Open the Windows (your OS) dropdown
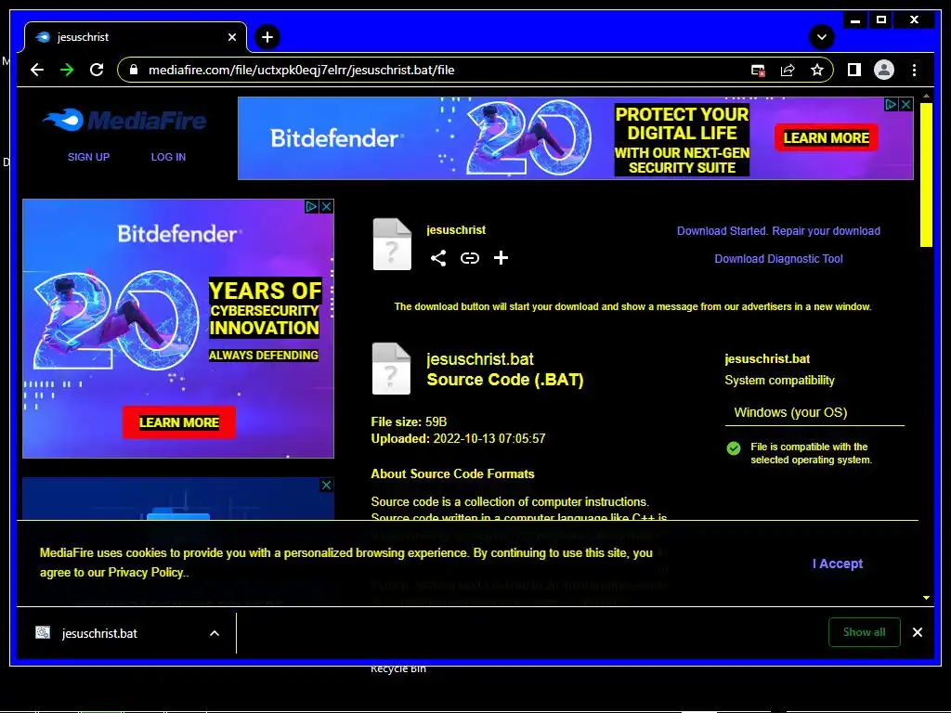The image size is (951, 713). click(814, 413)
